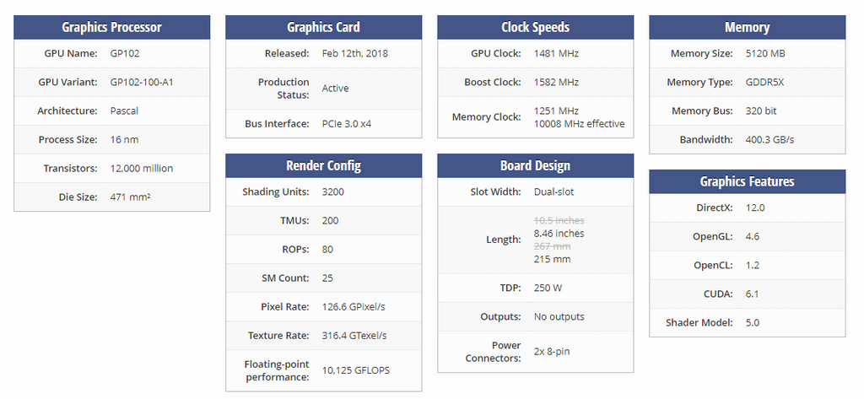This screenshot has width=864, height=399.
Task: Click the Render Config section header
Action: coord(323,165)
